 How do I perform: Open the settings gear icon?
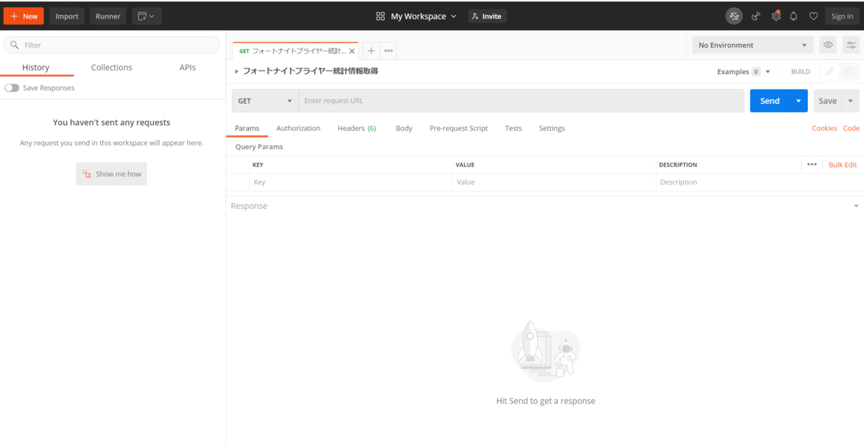coord(775,16)
